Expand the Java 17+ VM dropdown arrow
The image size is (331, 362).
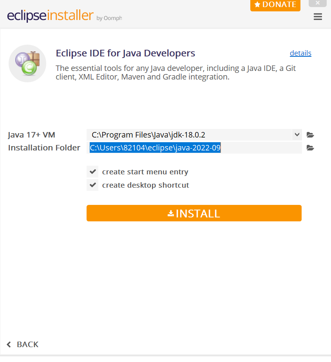pos(297,135)
